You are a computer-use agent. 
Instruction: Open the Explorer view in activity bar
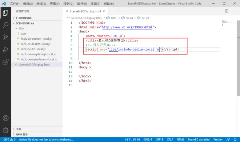[x=5, y=13]
